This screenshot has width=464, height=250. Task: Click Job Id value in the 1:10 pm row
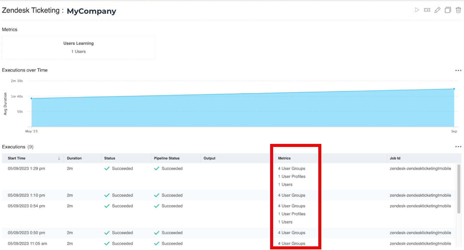point(420,195)
